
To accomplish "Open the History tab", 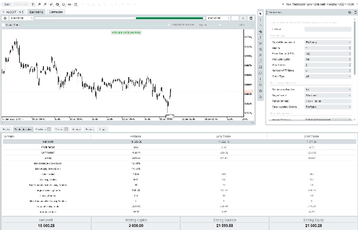I will coord(76,130).
